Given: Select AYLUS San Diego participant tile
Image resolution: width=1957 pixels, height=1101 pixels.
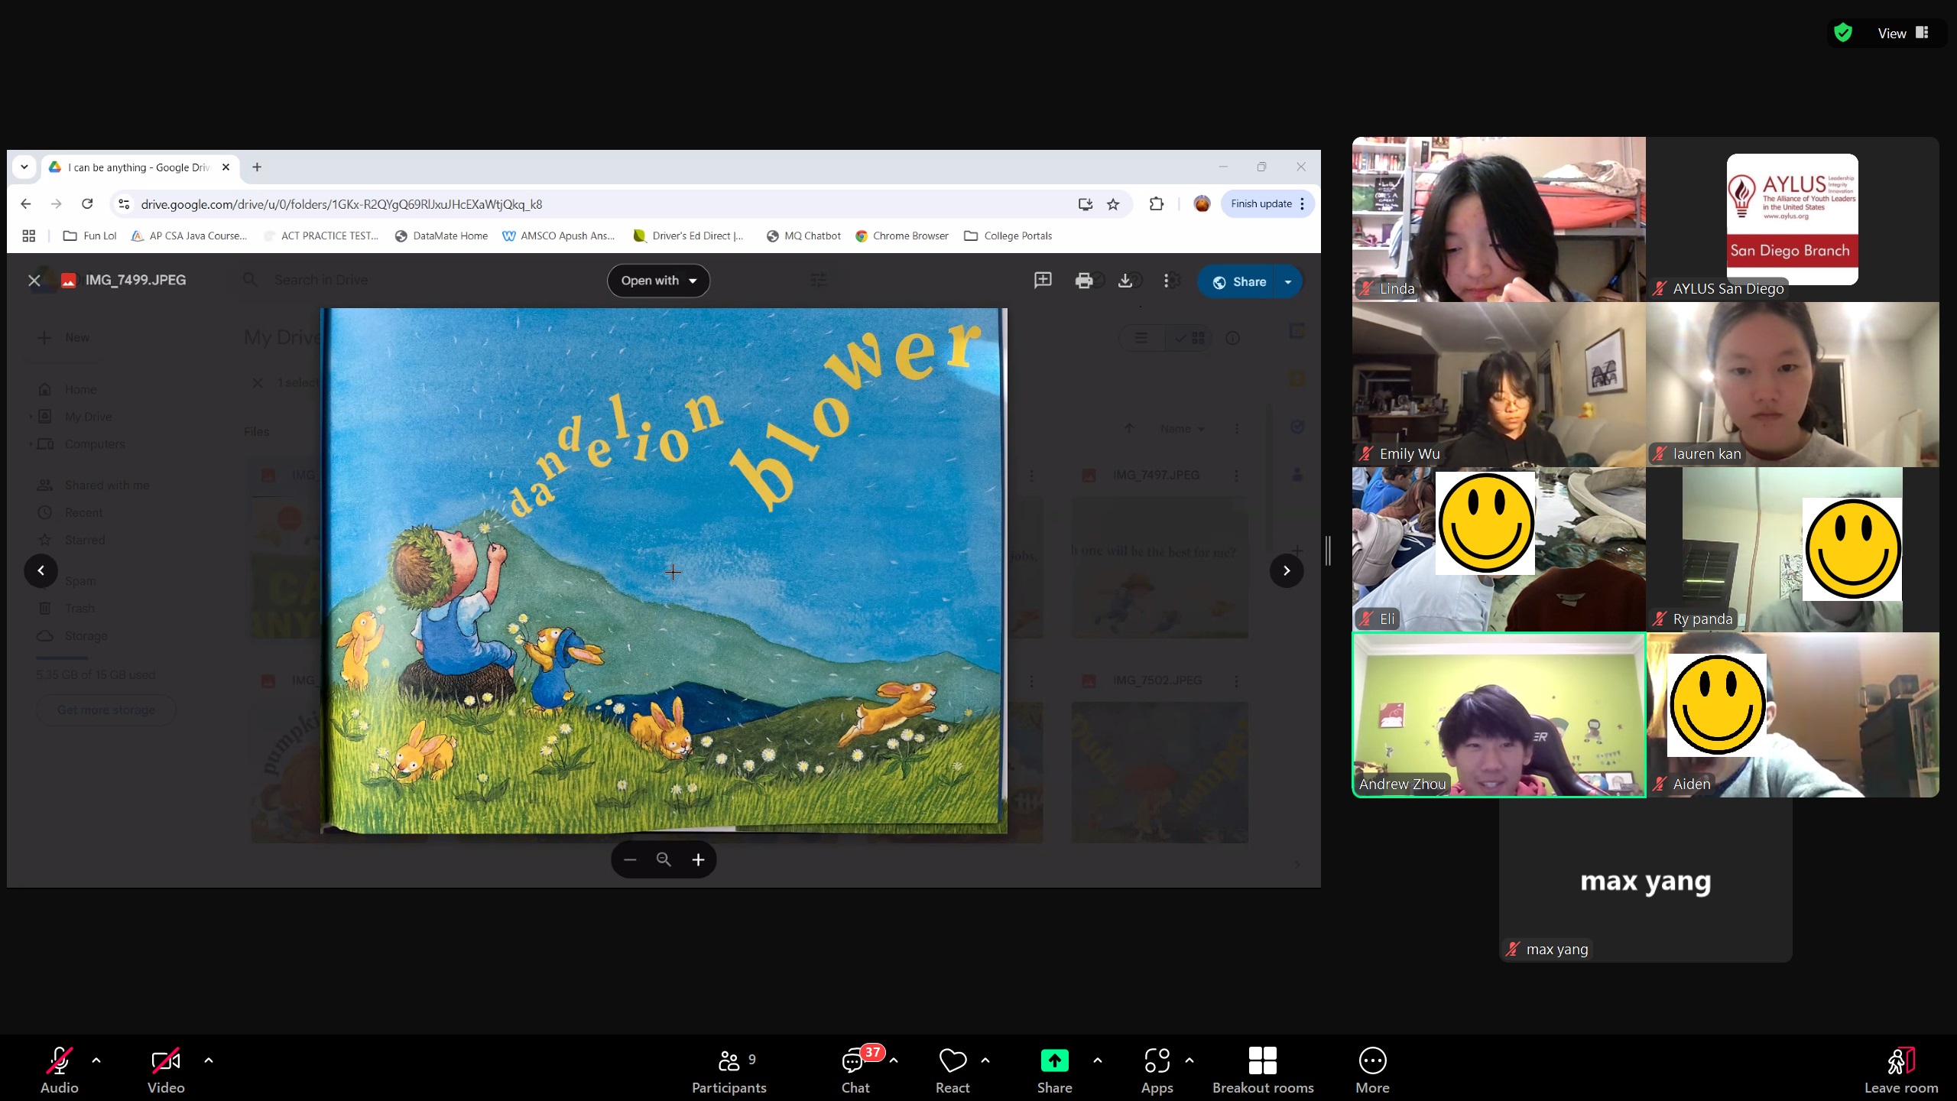Looking at the screenshot, I should click(x=1792, y=219).
